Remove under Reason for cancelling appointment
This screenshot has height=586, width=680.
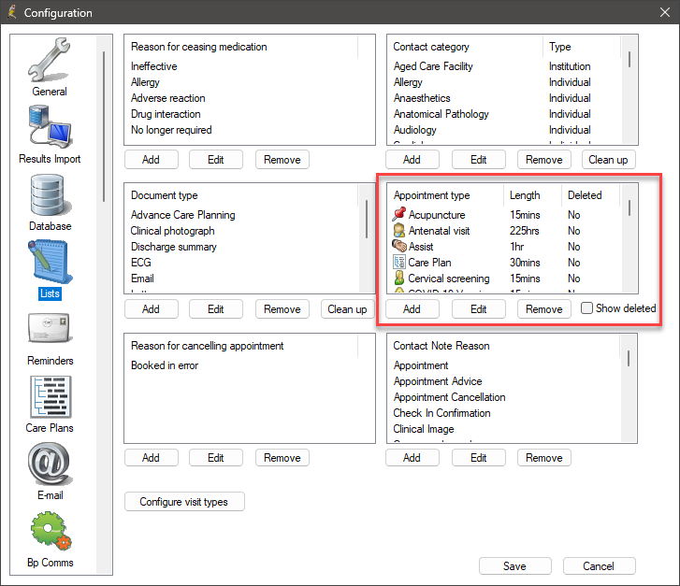[282, 458]
